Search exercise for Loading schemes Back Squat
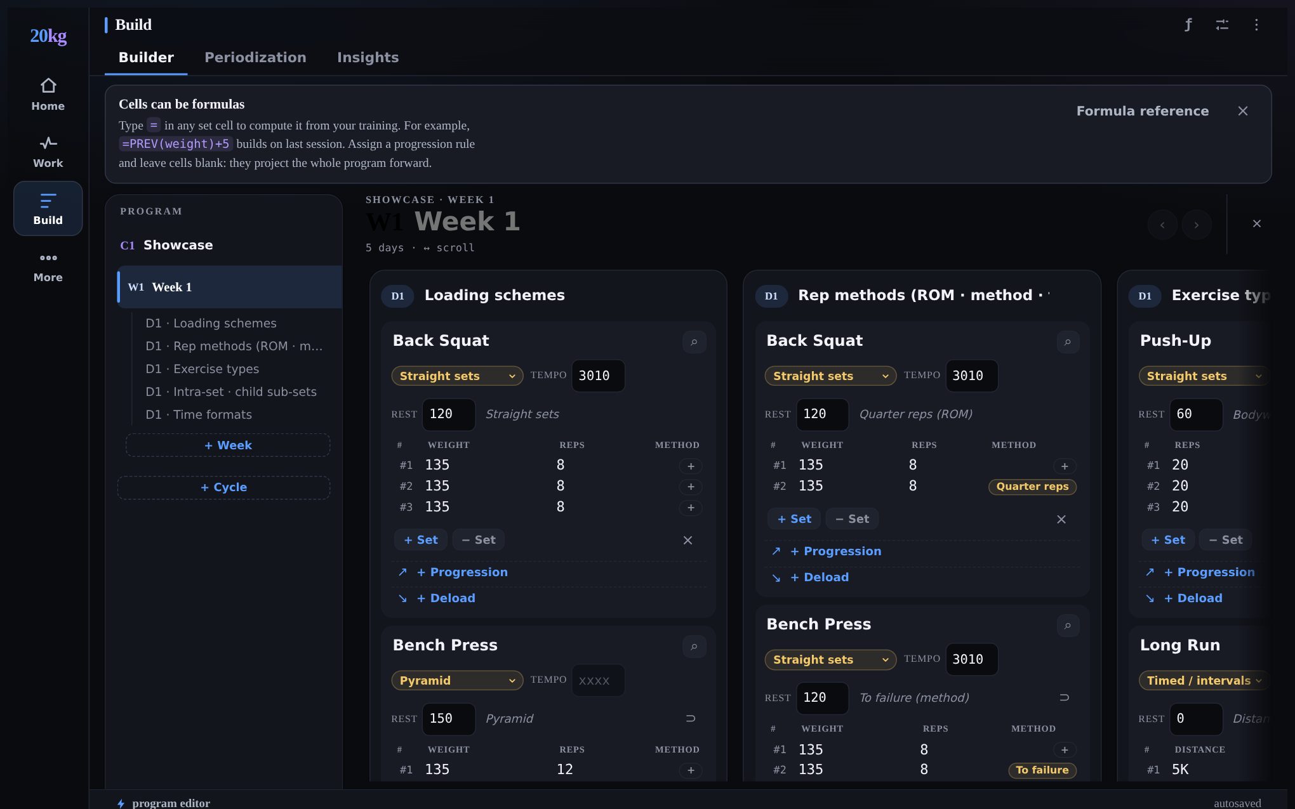The image size is (1295, 809). point(694,342)
